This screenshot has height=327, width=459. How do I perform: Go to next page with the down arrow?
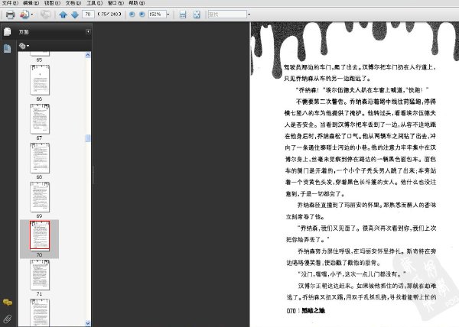(x=75, y=15)
